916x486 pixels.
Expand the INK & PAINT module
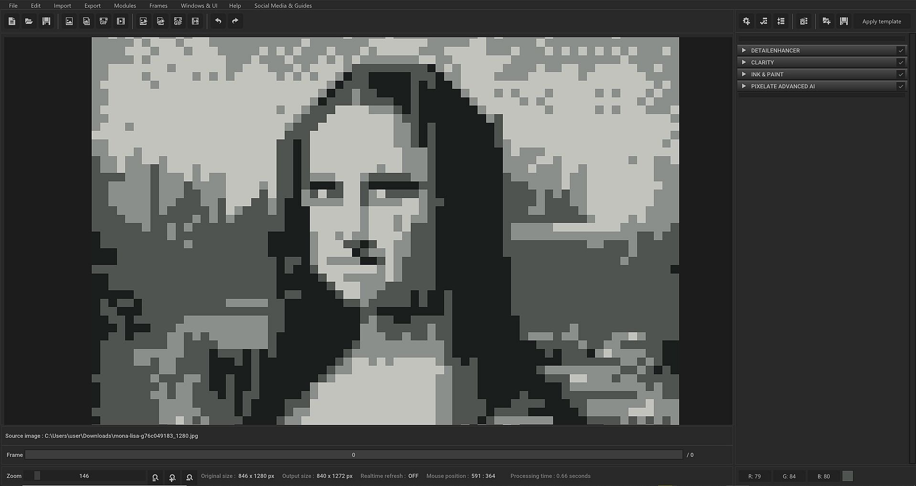coord(744,74)
